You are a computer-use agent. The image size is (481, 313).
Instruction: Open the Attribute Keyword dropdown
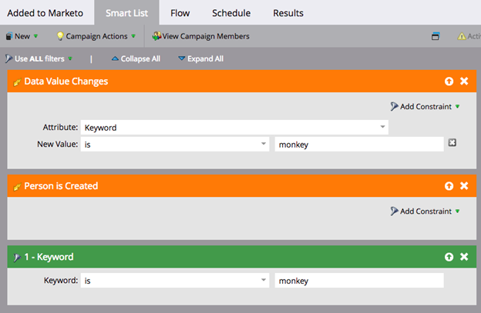point(382,127)
